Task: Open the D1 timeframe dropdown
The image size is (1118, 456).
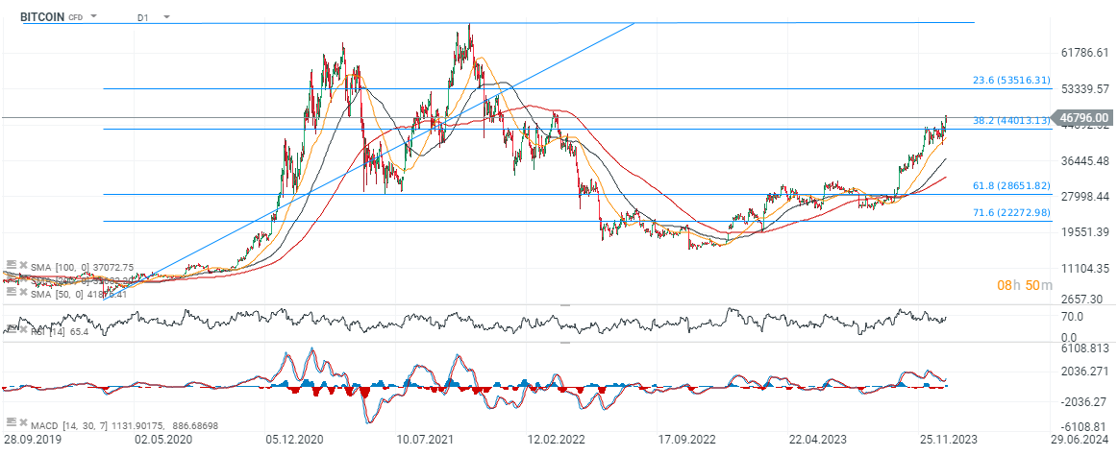Action: point(167,16)
